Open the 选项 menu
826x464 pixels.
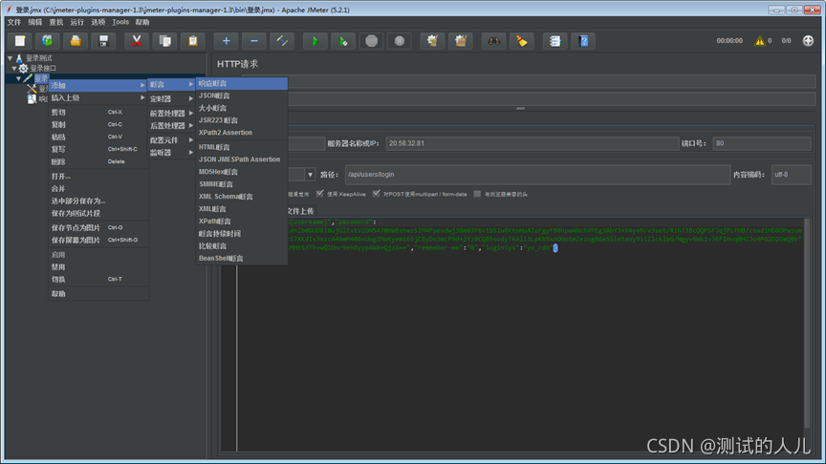pos(98,22)
